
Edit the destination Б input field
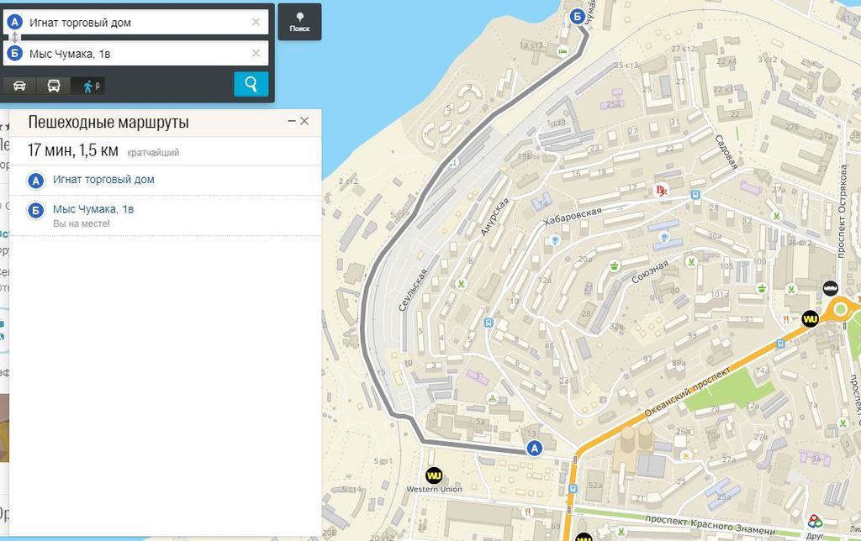click(135, 54)
